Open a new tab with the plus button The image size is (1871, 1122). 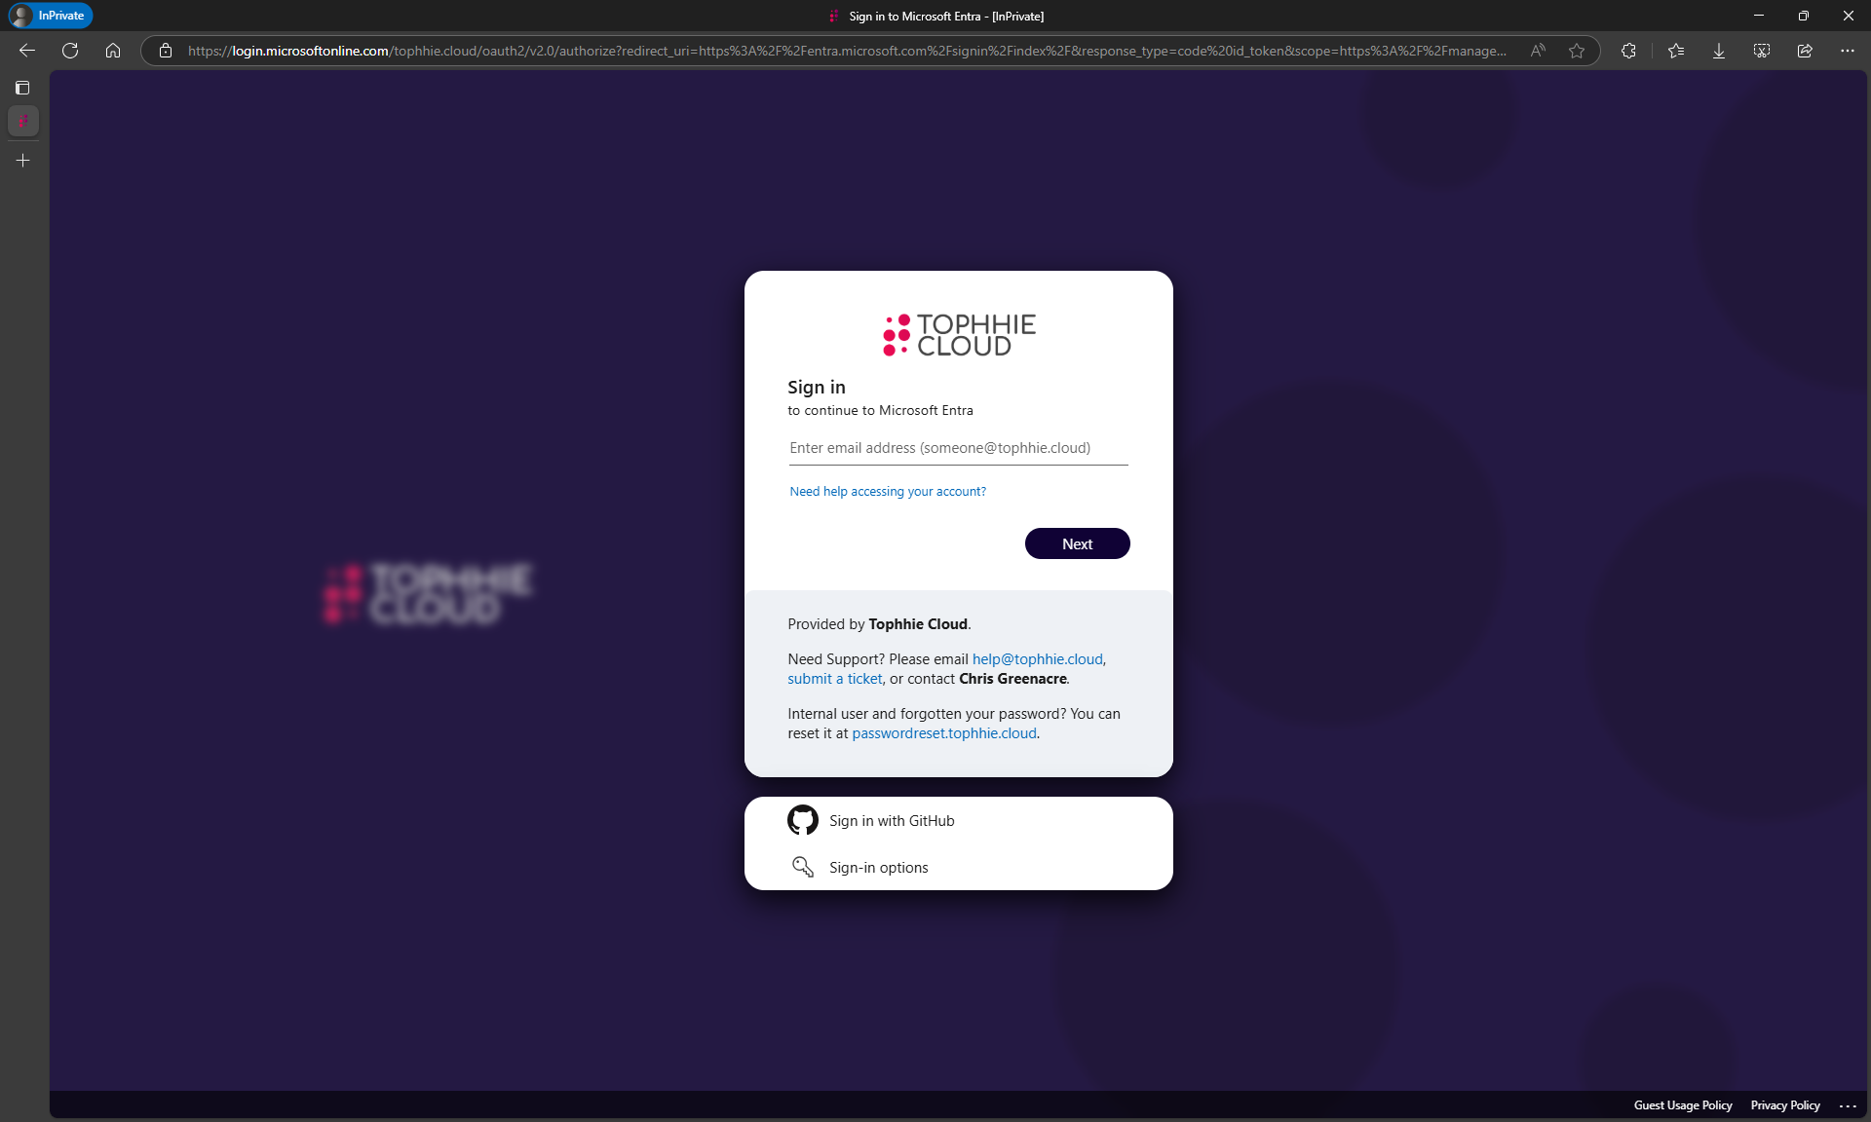pyautogui.click(x=23, y=160)
